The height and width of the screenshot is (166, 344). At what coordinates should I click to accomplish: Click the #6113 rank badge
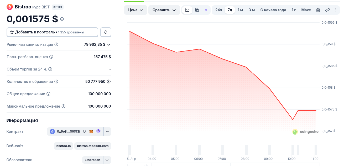point(58,7)
